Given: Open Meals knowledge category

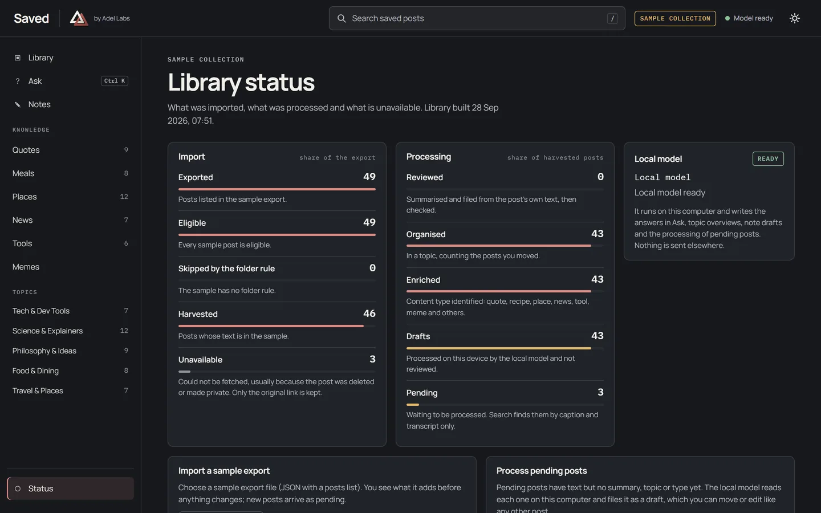Looking at the screenshot, I should coord(70,173).
